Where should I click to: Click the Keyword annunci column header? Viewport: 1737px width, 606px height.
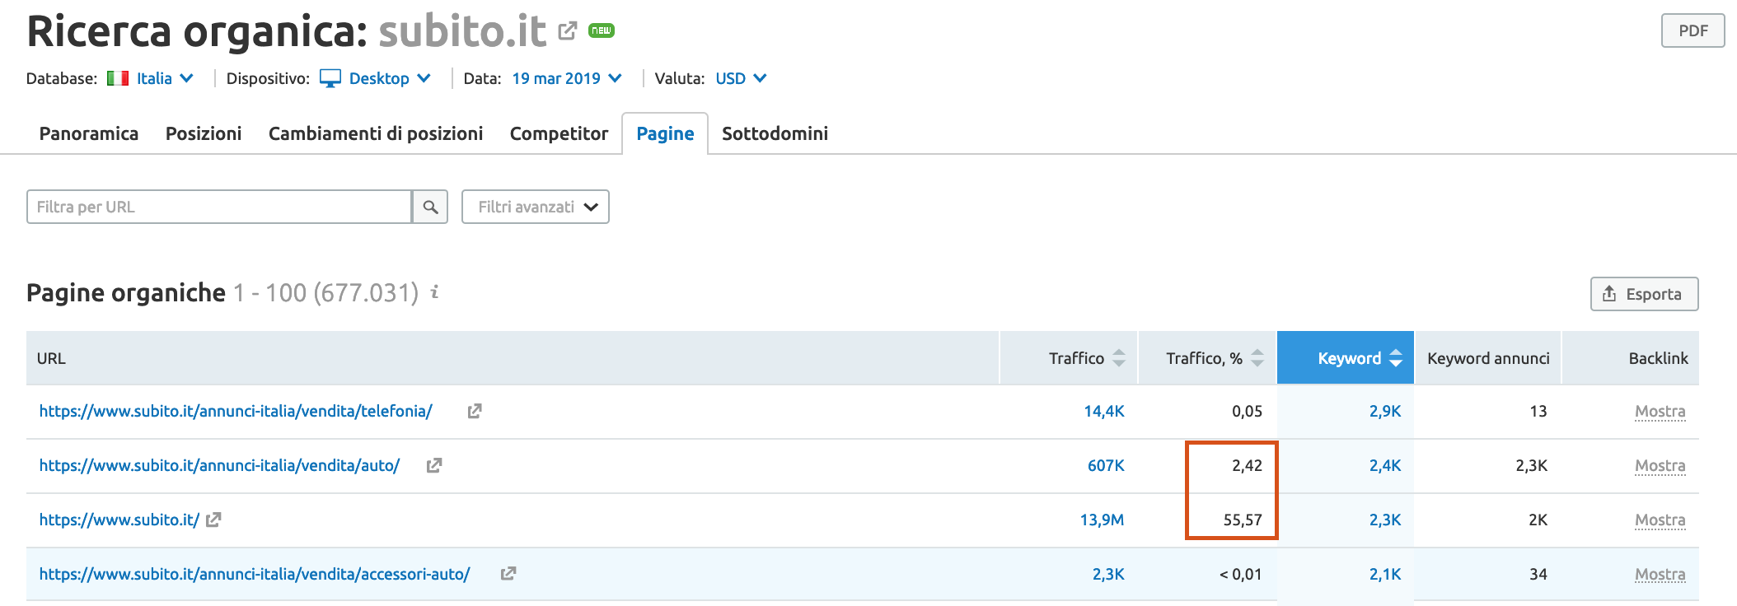pos(1488,358)
